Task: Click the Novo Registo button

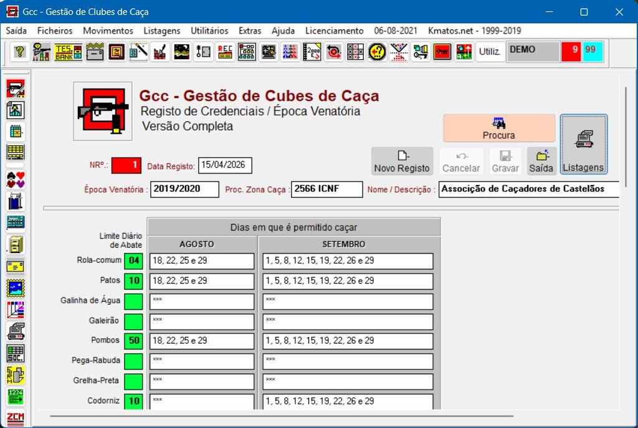Action: (x=402, y=161)
